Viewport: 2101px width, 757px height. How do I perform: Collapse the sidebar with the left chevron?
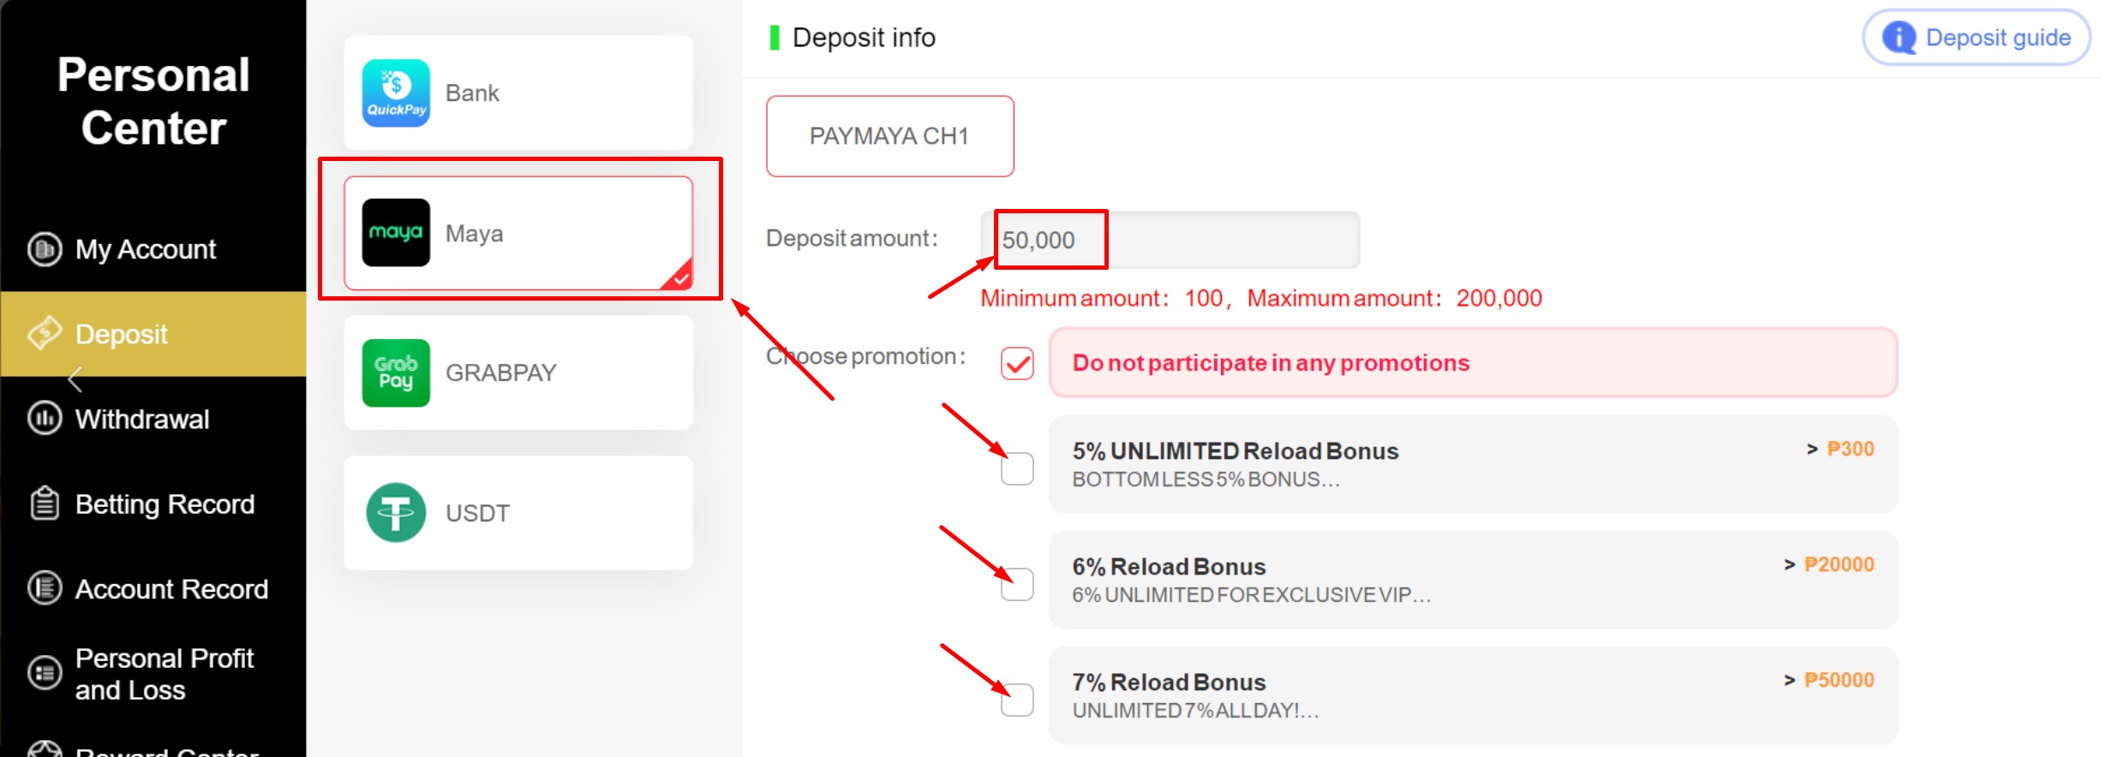[75, 378]
